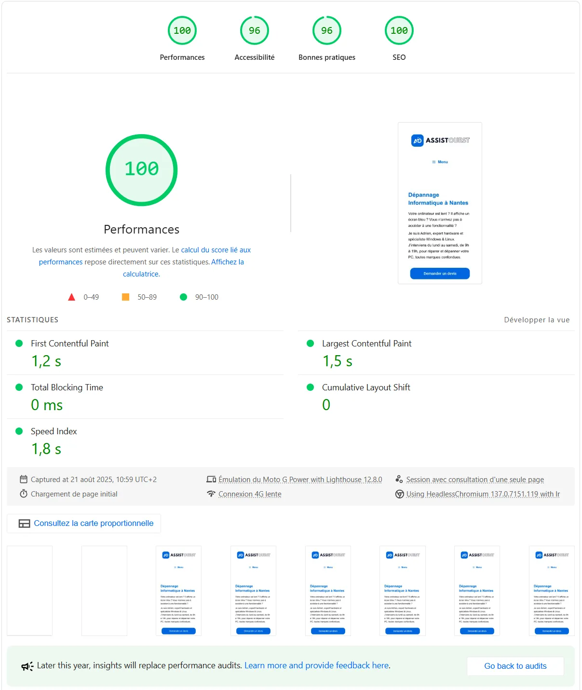Click the large final page screenshot preview

(x=440, y=203)
